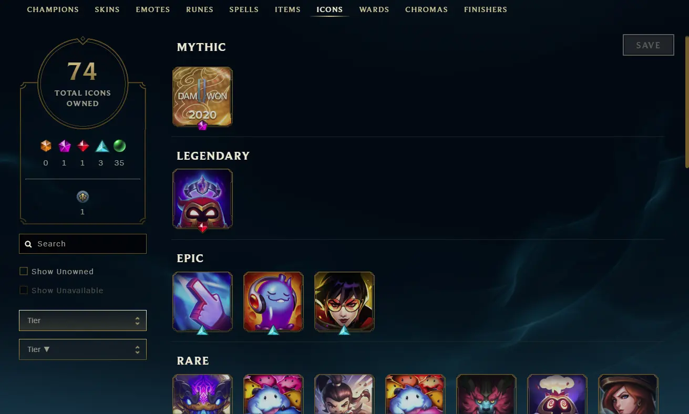Image resolution: width=689 pixels, height=414 pixels.
Task: Select the red-haired Miss Fortune rare icon
Action: point(628,394)
